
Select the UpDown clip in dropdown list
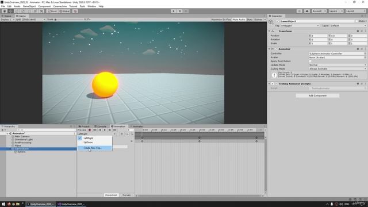coord(95,143)
